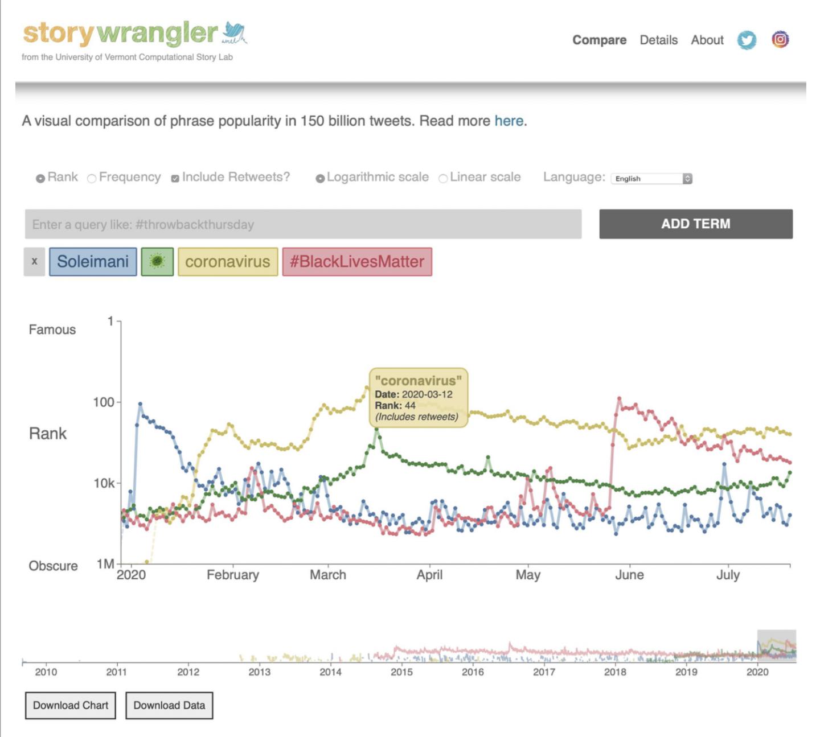Screen dimensions: 820x737
Task: Choose Linear scale radio option
Action: tap(443, 178)
